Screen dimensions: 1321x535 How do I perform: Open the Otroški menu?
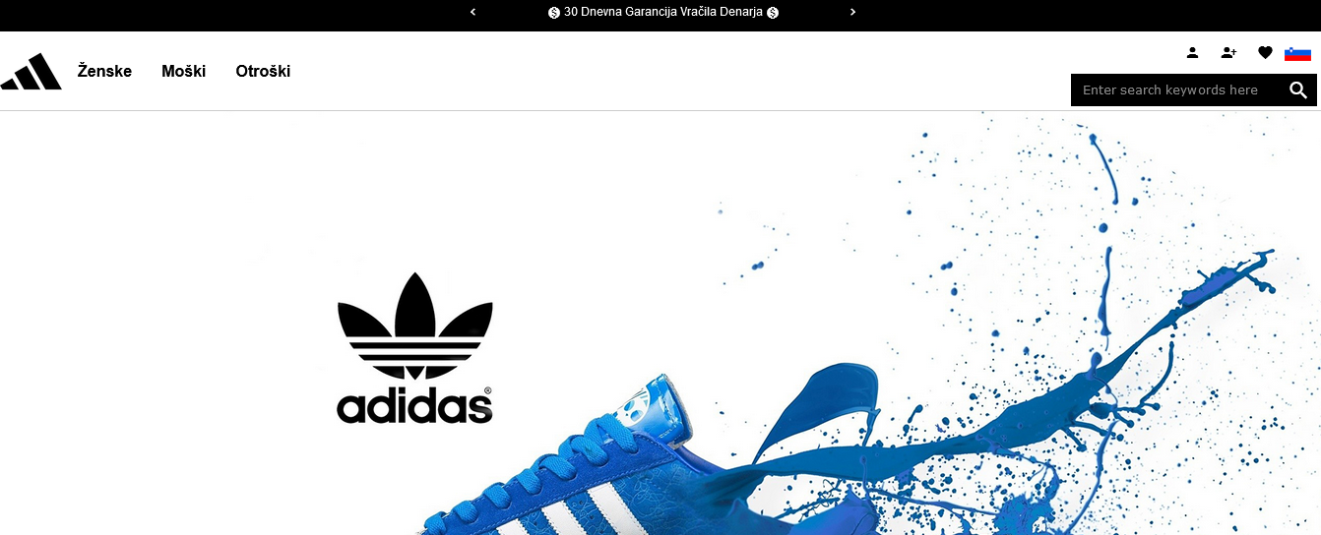pos(263,71)
